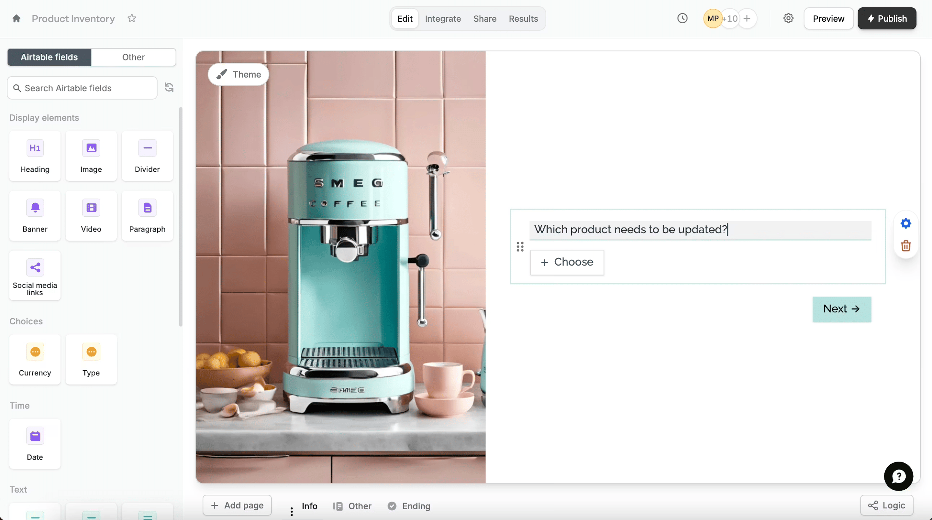Grab the question drag handle
Viewport: 932px width, 520px height.
click(x=520, y=247)
